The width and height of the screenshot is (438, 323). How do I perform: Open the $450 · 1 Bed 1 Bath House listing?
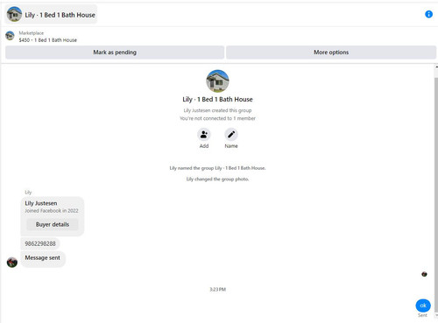(48, 40)
